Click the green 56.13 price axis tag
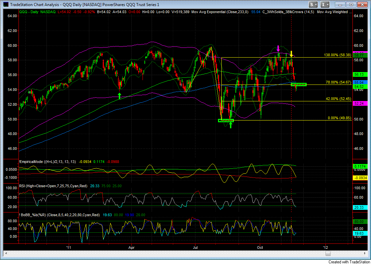Viewport: 371px width, 264px height. [x=360, y=74]
